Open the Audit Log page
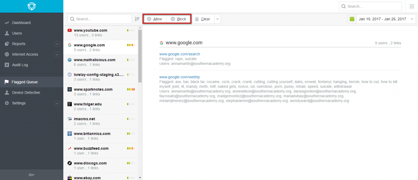 (x=31, y=65)
